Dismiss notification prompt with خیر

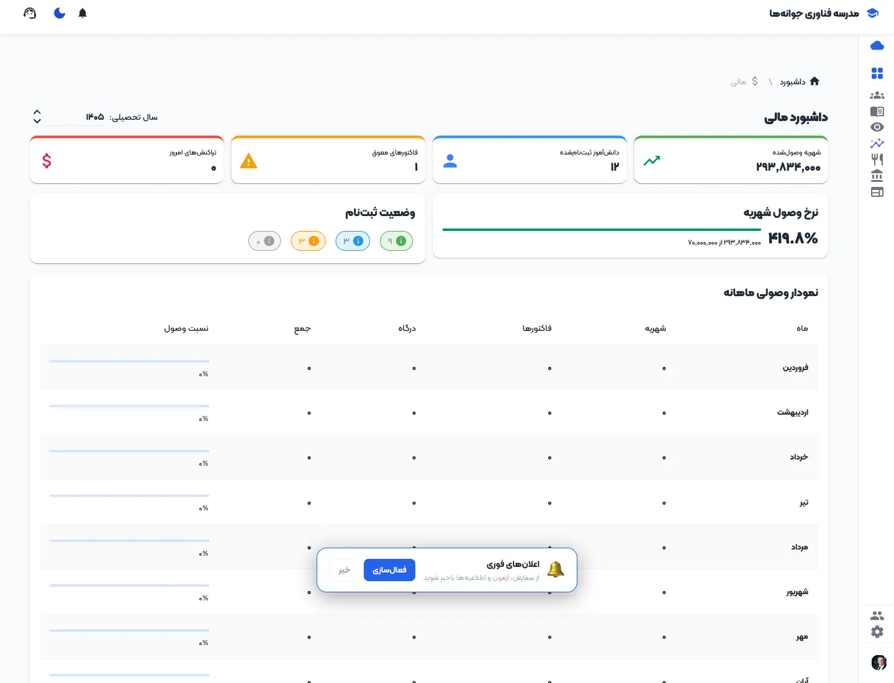coord(345,570)
